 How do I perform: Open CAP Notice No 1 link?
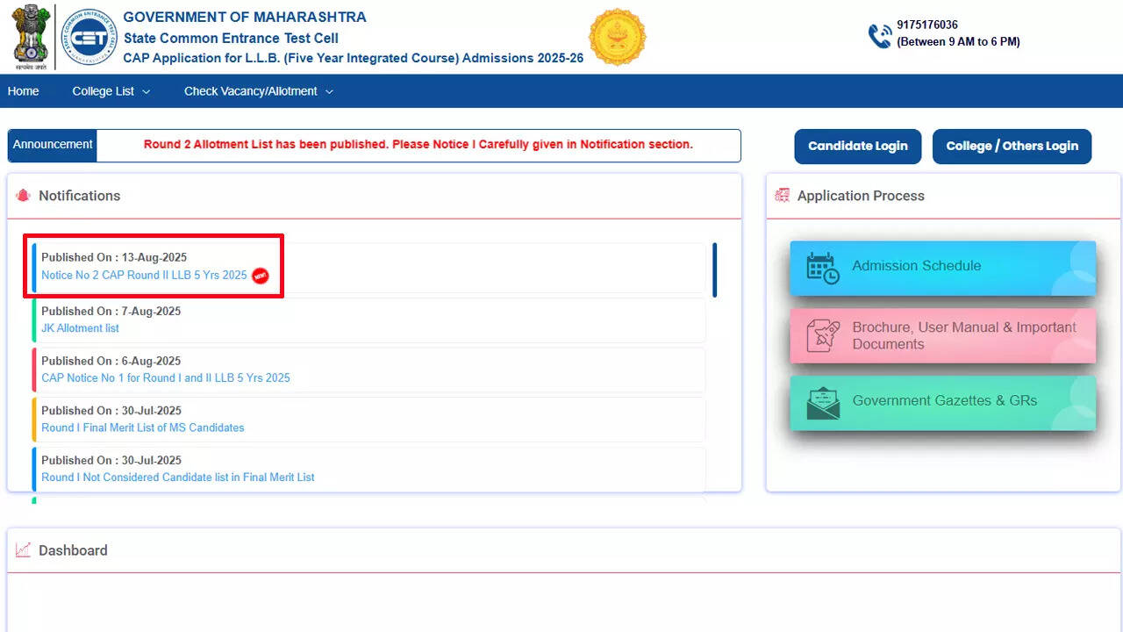tap(165, 378)
